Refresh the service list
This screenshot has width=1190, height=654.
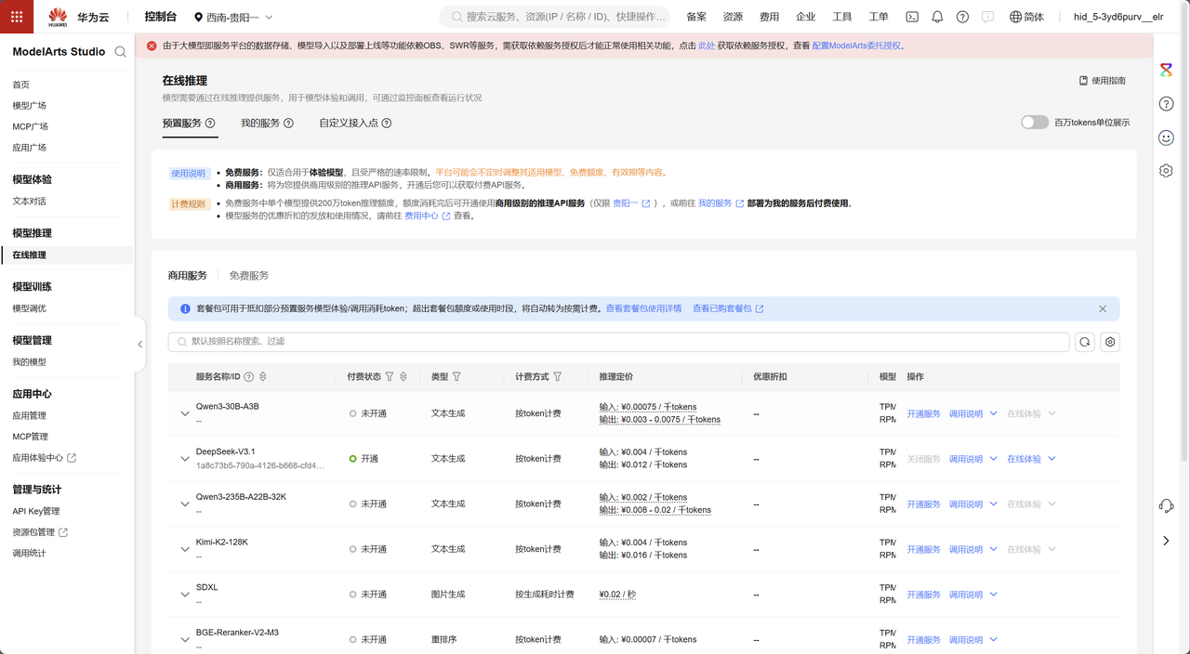(1085, 342)
